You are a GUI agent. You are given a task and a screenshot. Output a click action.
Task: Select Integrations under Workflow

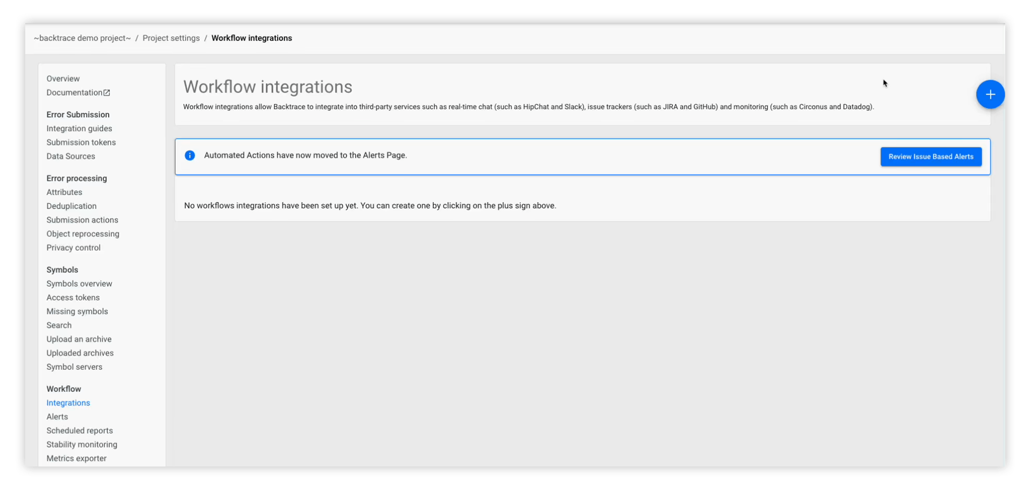pos(68,403)
